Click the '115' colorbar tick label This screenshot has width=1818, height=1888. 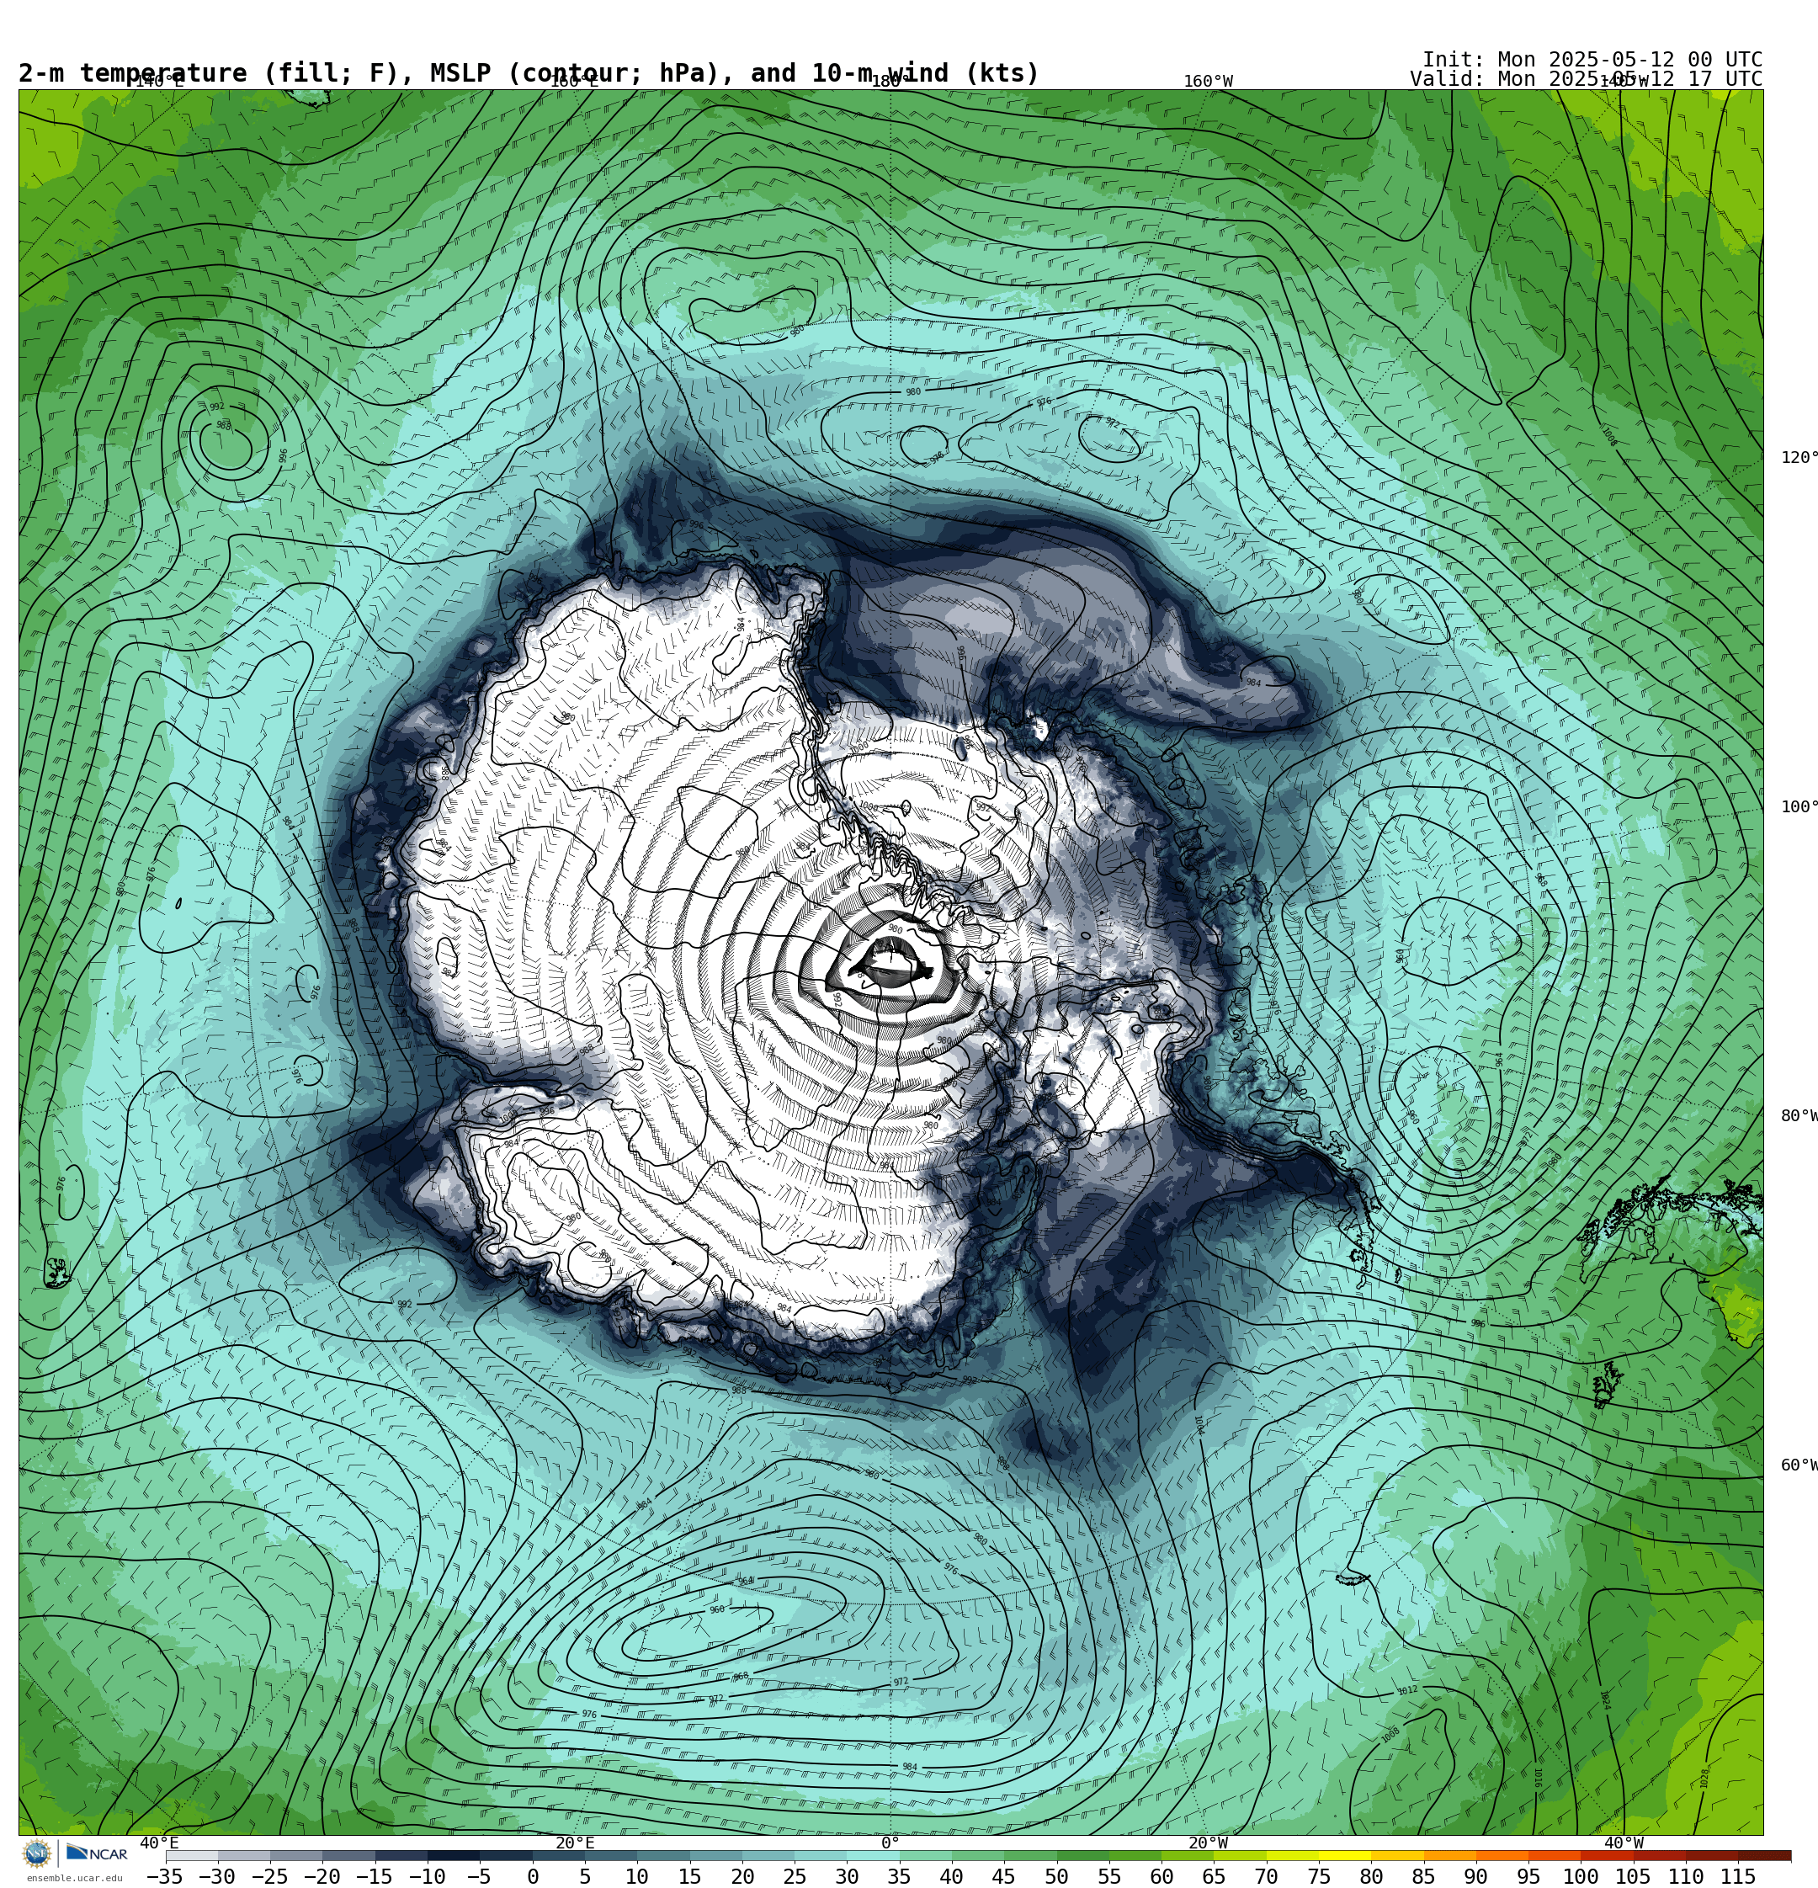(x=1739, y=1876)
